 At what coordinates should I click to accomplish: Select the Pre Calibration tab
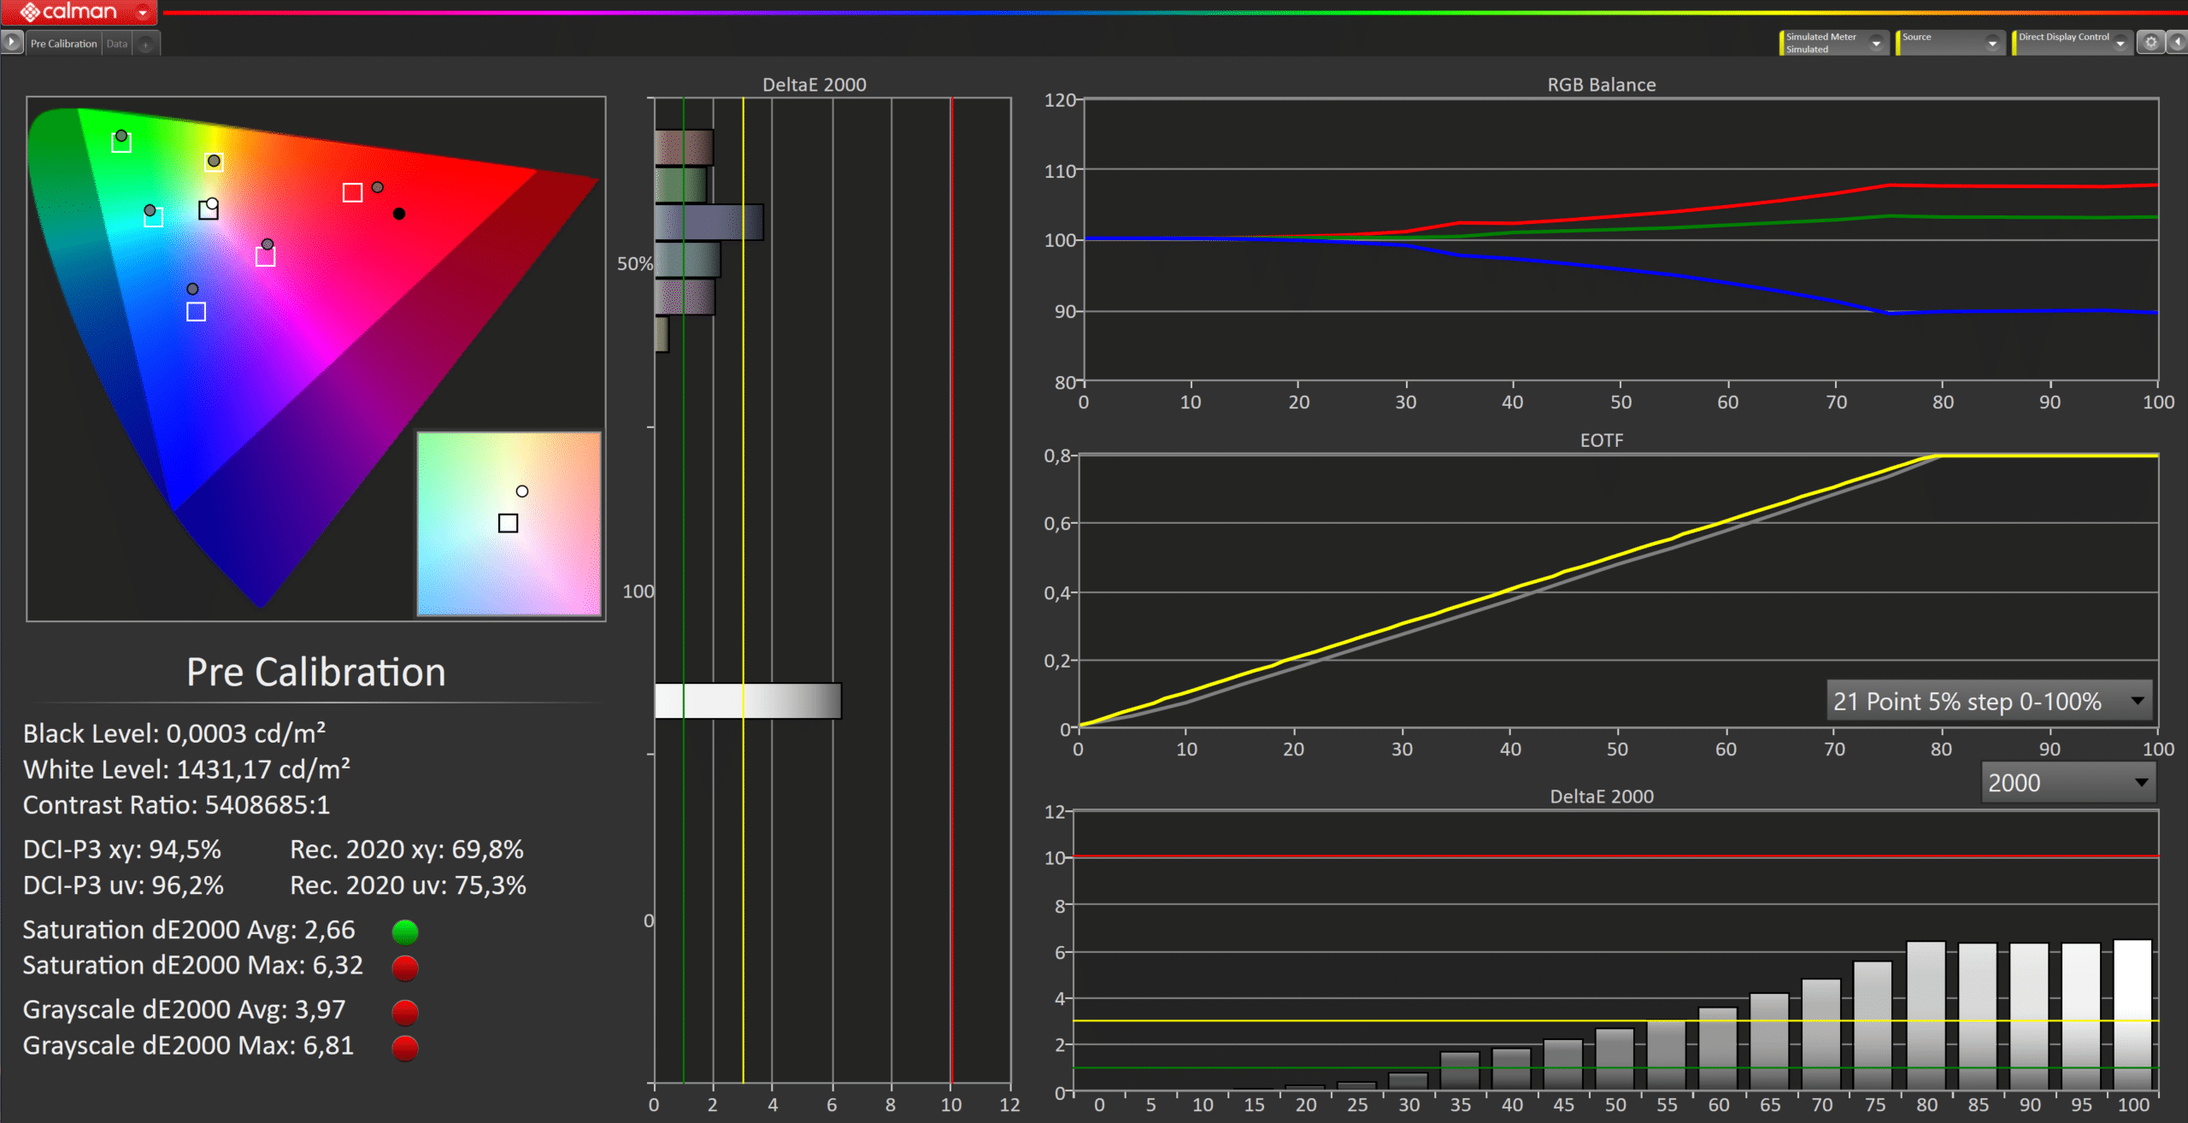tap(63, 44)
